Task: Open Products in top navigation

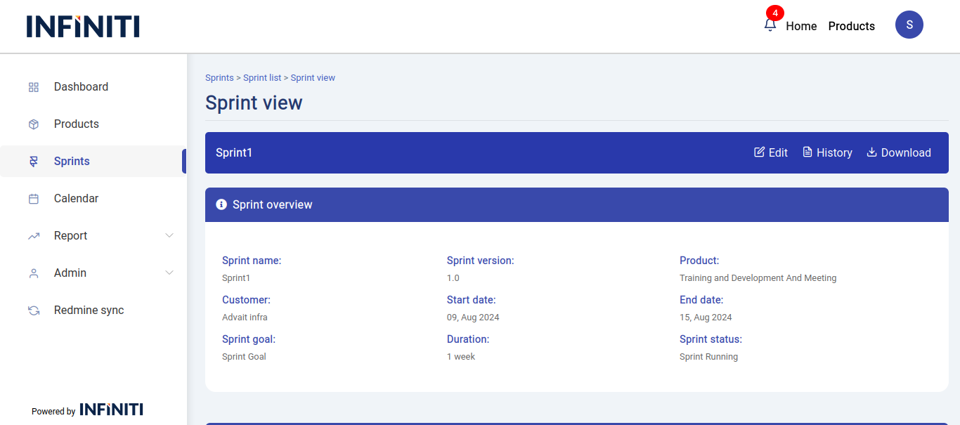Action: [851, 26]
